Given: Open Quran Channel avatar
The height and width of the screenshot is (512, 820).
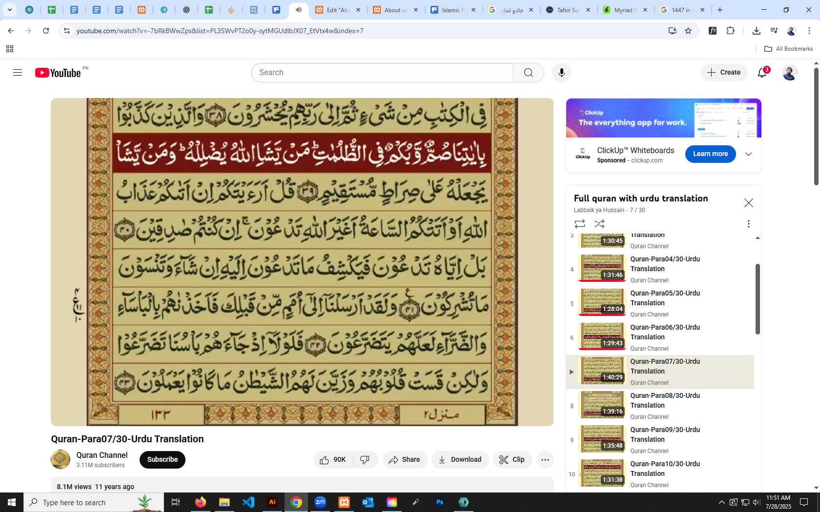Looking at the screenshot, I should 61,459.
